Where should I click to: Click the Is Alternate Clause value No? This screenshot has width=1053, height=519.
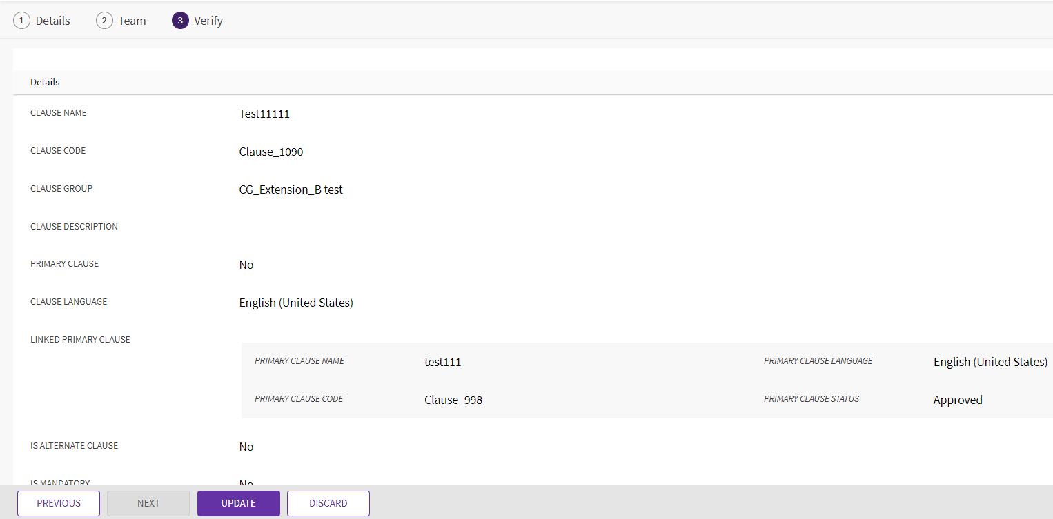pyautogui.click(x=246, y=447)
